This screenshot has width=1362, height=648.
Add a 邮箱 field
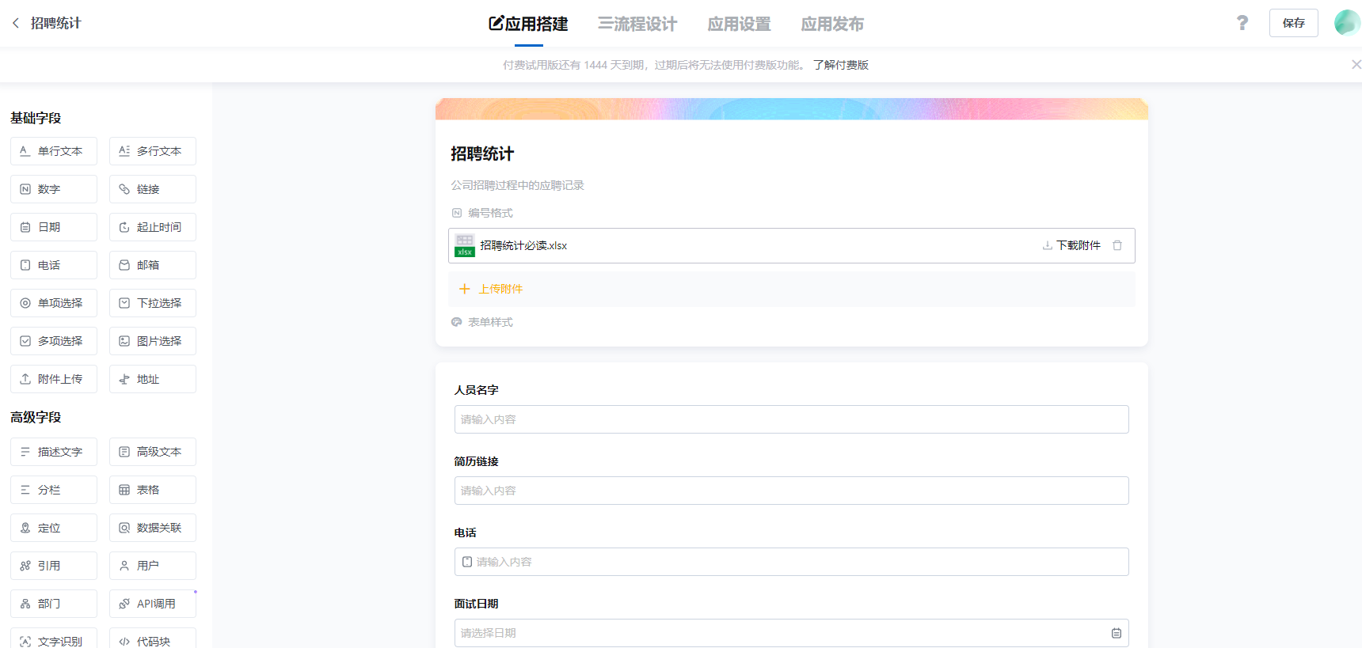pyautogui.click(x=153, y=265)
